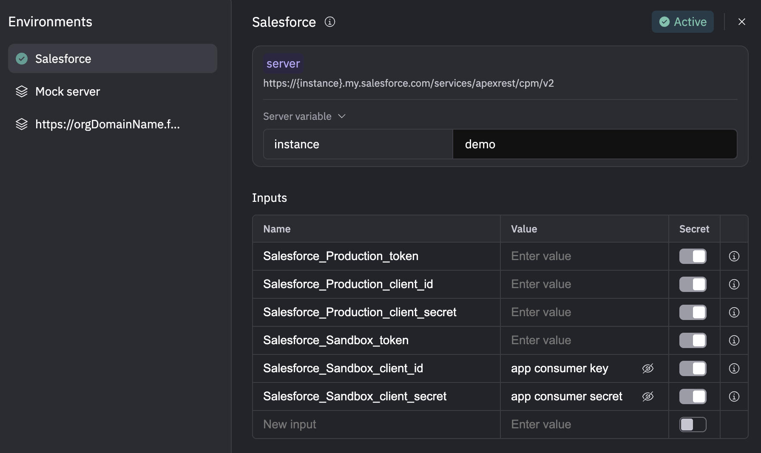Click info icon for Salesforce_Sandbox_client_secret row
This screenshot has width=761, height=453.
pyautogui.click(x=734, y=396)
